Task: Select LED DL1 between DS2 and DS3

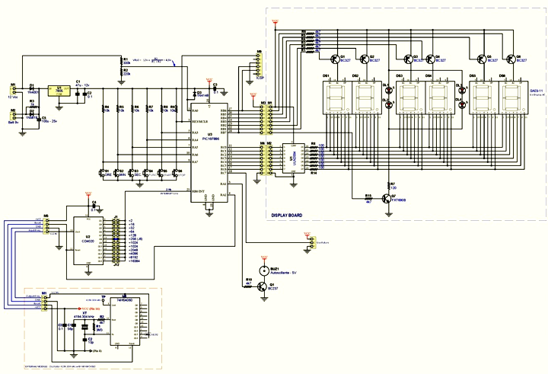Action: (x=388, y=90)
